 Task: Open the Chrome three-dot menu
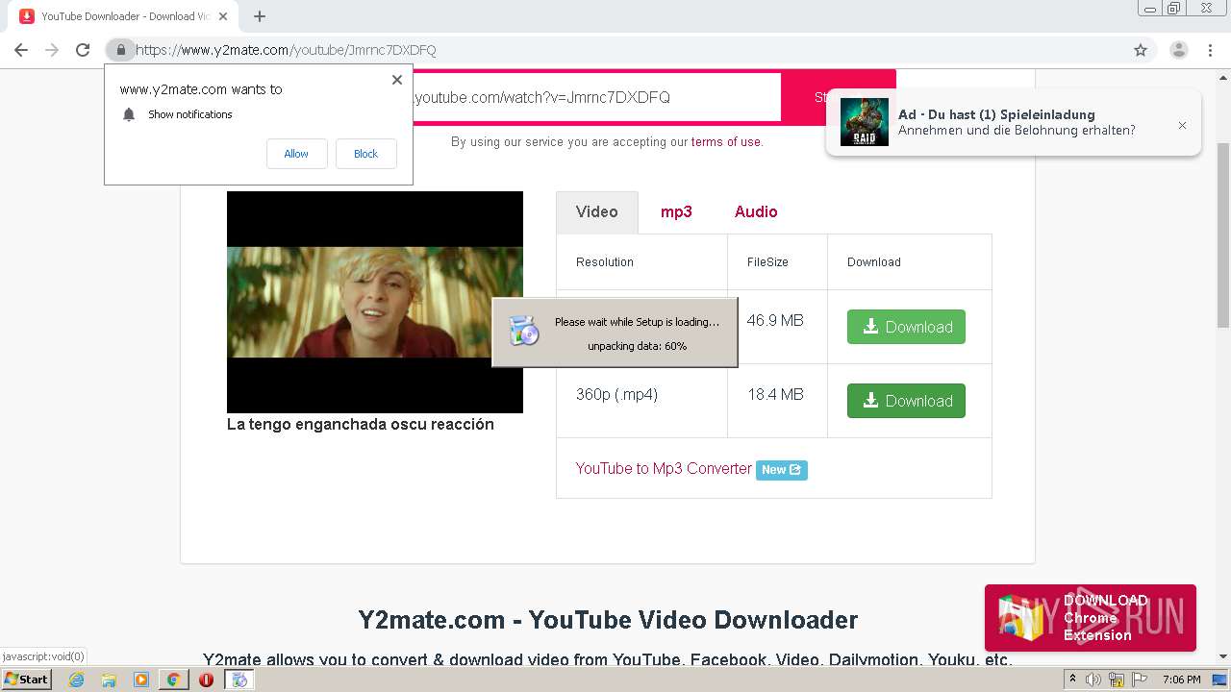point(1210,50)
